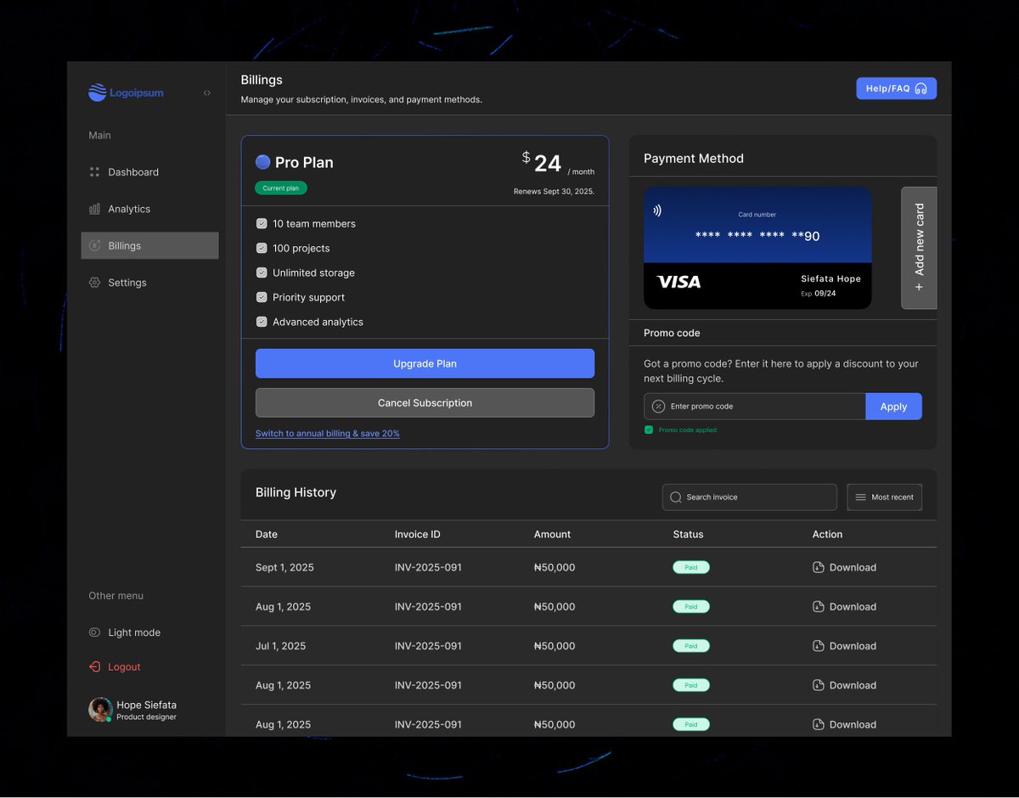Click the headset icon on Help/FAQ button
Image resolution: width=1019 pixels, height=798 pixels.
(x=921, y=87)
